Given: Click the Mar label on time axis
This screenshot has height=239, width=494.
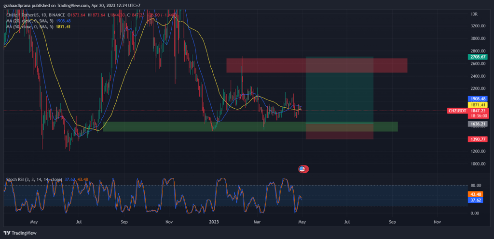Looking at the screenshot, I should click(x=258, y=222).
